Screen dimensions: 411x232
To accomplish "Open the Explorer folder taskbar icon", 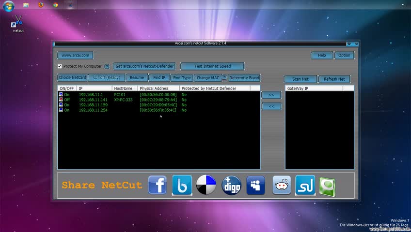I will (26, 5).
